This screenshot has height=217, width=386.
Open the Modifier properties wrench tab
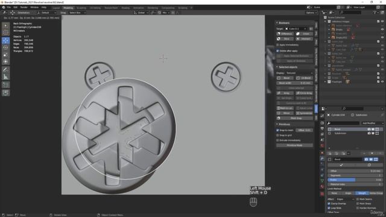(322, 159)
